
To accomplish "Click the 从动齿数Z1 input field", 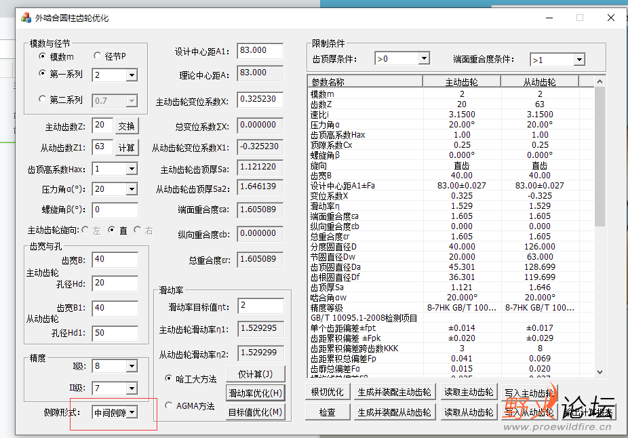I will (x=102, y=146).
